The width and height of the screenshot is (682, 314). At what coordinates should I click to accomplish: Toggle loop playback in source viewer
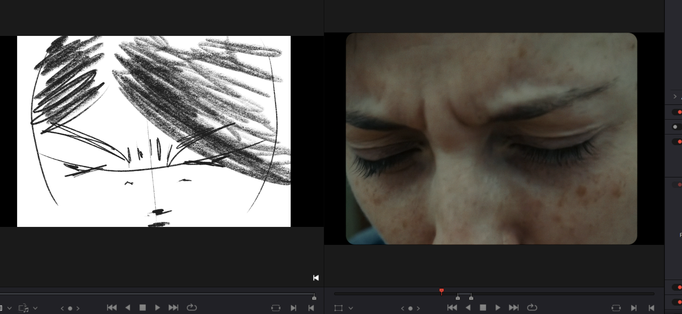(192, 308)
